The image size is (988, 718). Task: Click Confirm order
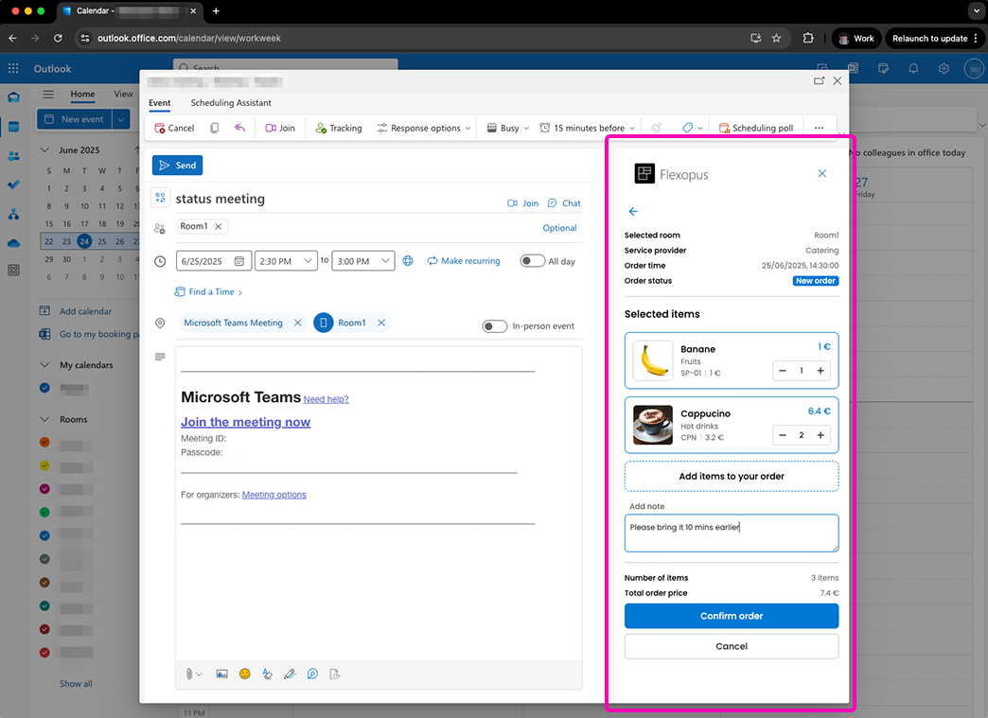[x=732, y=616]
